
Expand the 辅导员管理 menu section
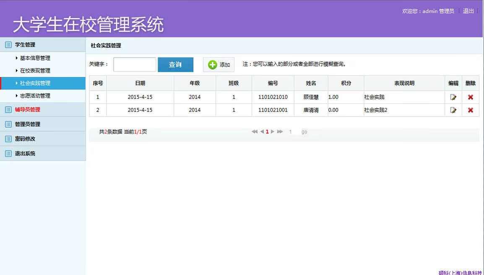[43, 109]
